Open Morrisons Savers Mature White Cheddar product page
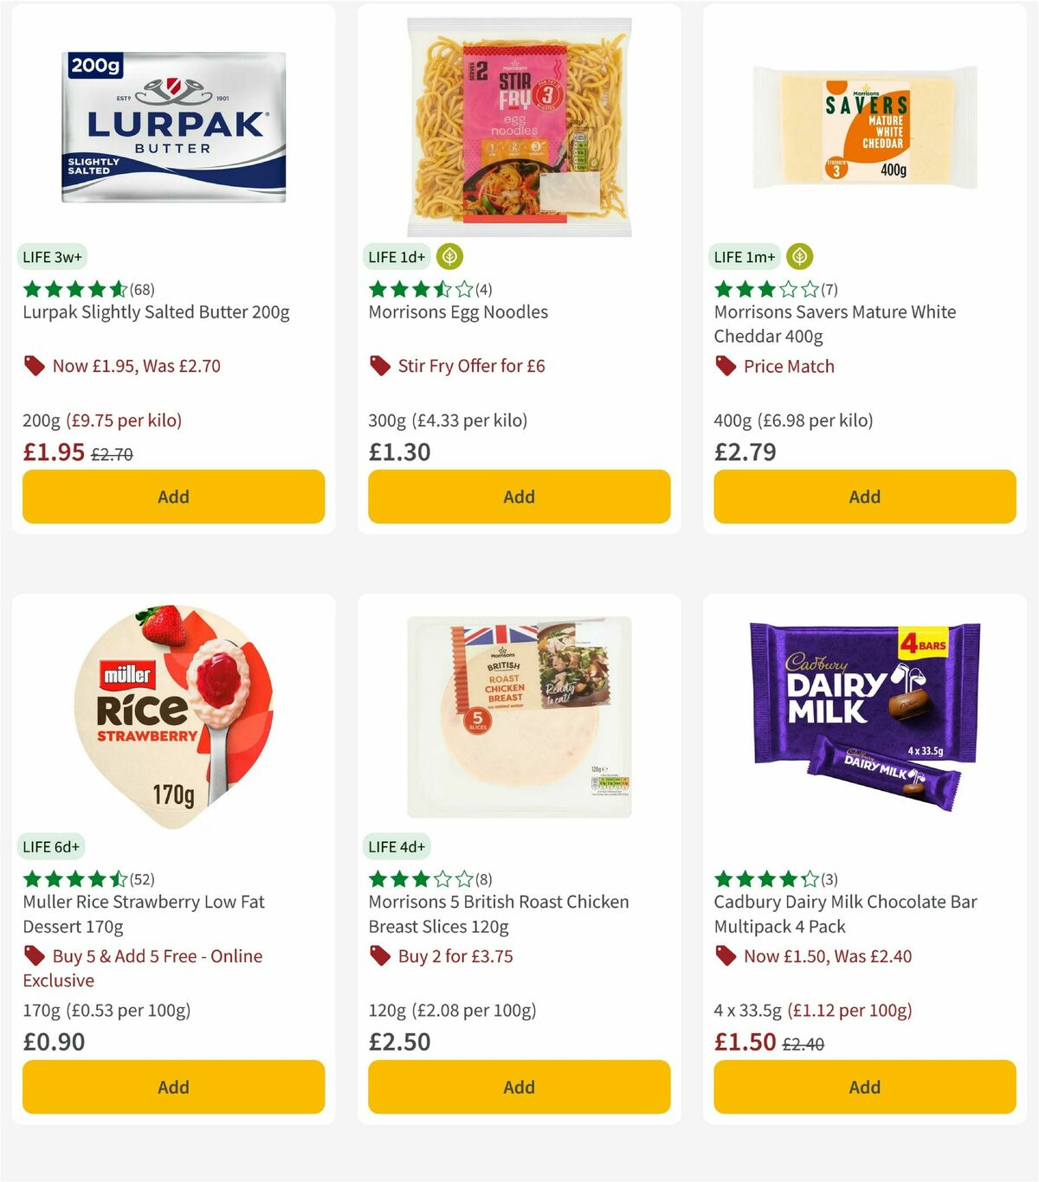Viewport: 1039px width, 1182px height. tap(835, 324)
